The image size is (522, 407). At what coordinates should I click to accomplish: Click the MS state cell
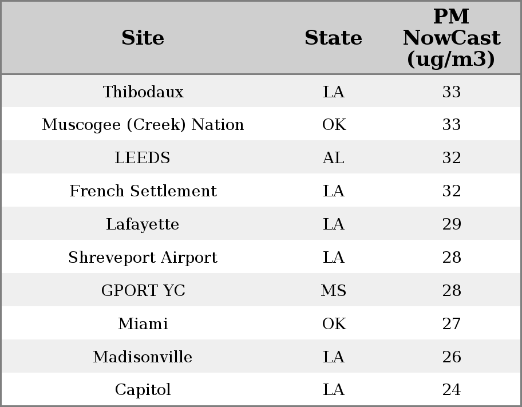click(x=334, y=291)
